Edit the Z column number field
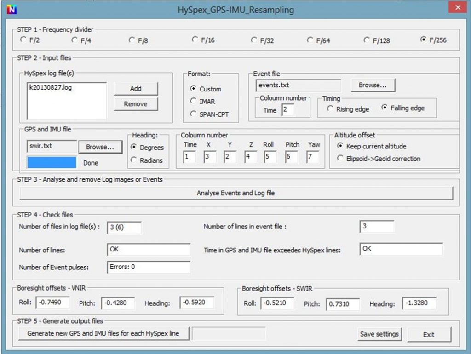471x354 pixels. tap(251, 157)
